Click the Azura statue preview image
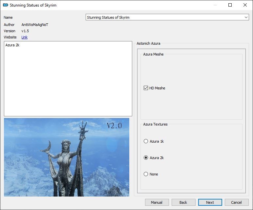 [x=67, y=157]
